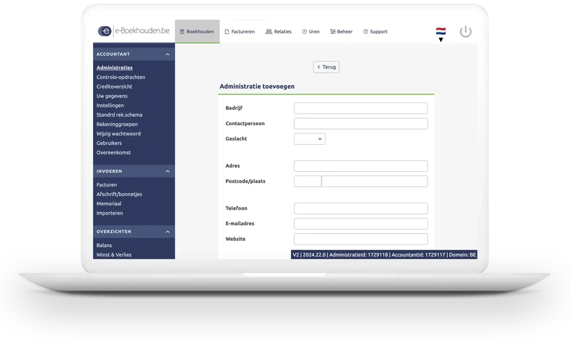Open Controle-opdrachten in sidebar
This screenshot has height=360, width=571.
[x=121, y=77]
